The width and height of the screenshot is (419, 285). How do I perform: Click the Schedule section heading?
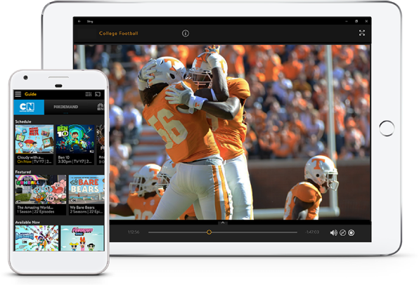coord(23,121)
